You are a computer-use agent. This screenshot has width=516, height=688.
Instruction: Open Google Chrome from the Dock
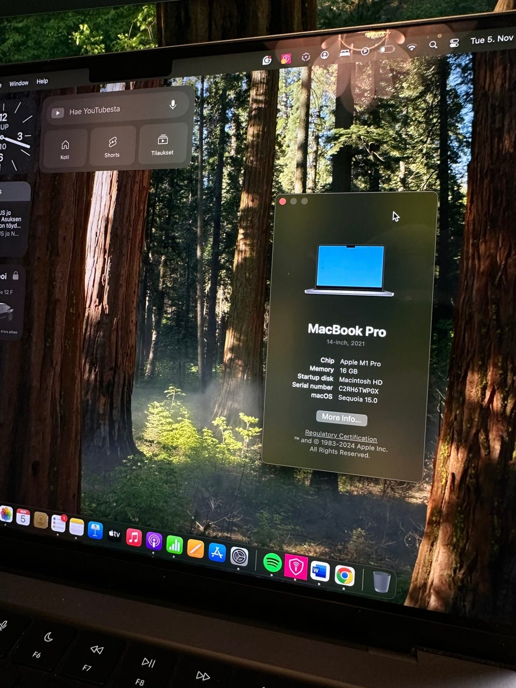coord(345,576)
